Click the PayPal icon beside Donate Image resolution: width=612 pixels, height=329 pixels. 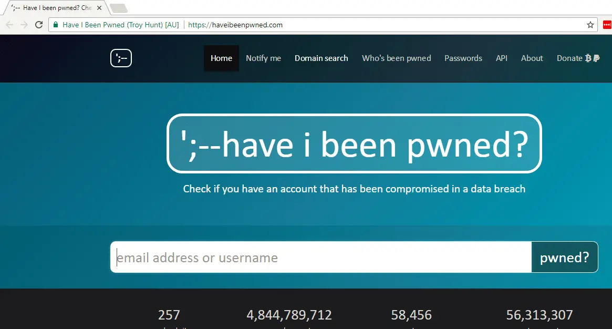pos(596,58)
